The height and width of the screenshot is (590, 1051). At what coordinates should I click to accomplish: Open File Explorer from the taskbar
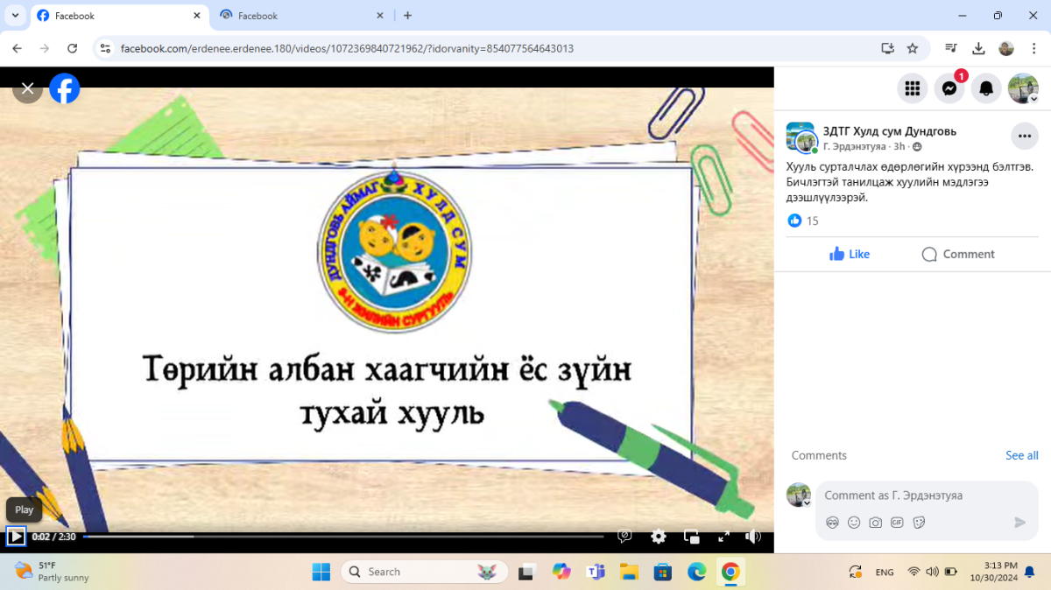point(629,572)
